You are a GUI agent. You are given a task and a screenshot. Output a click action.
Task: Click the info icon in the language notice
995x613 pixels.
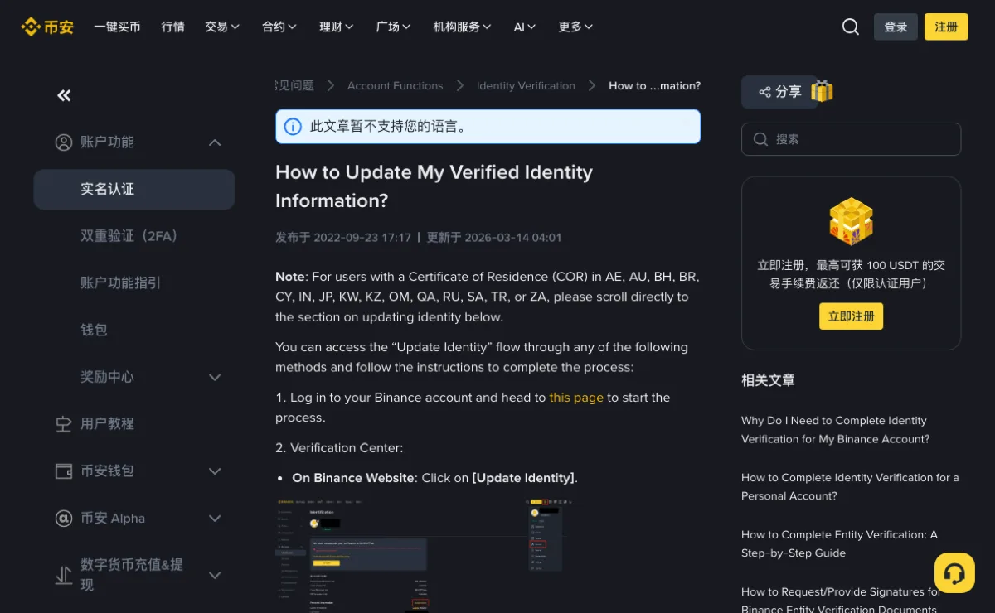coord(293,127)
